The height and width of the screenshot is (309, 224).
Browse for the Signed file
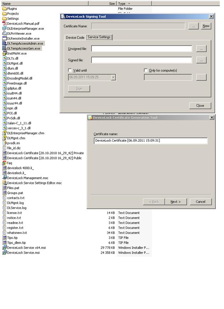pyautogui.click(x=201, y=60)
